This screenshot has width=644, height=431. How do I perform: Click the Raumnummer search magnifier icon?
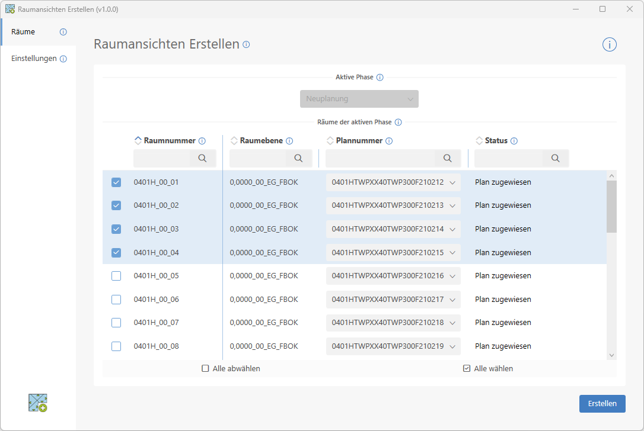202,158
